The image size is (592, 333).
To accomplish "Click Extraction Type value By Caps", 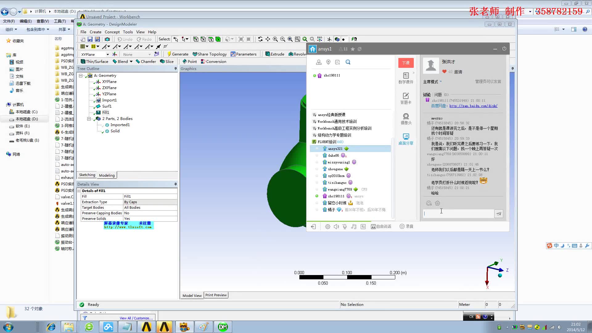I will tap(150, 202).
